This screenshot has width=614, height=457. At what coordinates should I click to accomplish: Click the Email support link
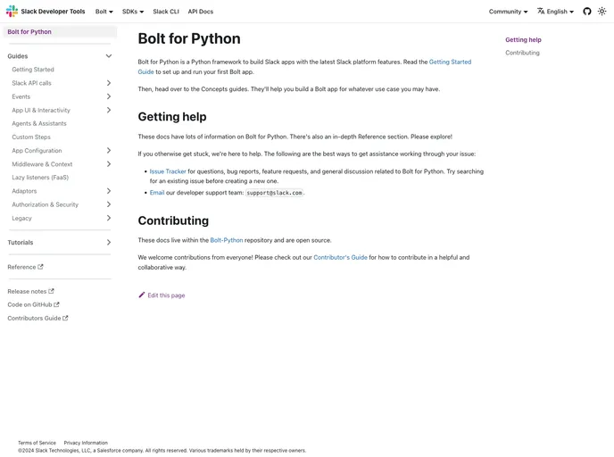coord(157,192)
